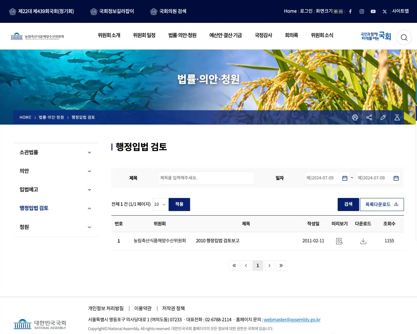Preview the 2010 행정입법 검토보고 document
The height and width of the screenshot is (334, 417).
339,241
